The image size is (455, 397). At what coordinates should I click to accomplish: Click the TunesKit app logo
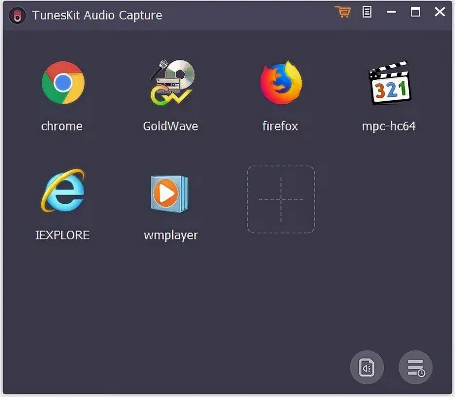pos(17,16)
